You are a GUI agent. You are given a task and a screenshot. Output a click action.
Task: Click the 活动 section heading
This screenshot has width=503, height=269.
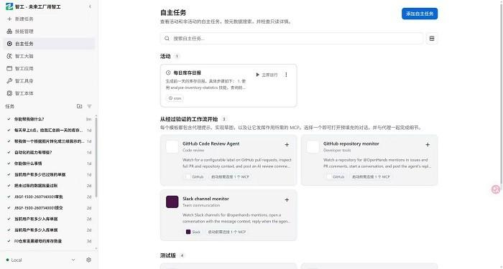[165, 57]
